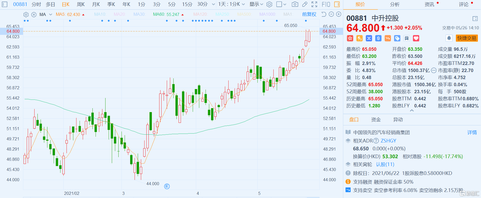481x198 pixels.
Task: Click the ADR help question mark icon
Action: click(x=376, y=141)
